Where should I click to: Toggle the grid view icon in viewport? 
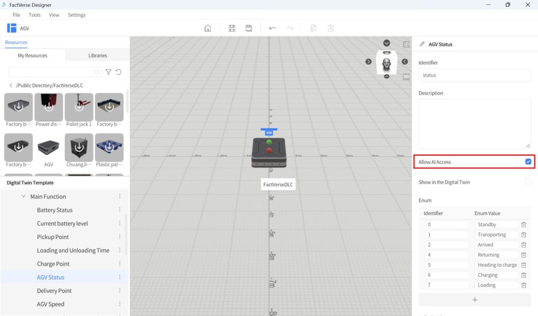click(x=406, y=77)
